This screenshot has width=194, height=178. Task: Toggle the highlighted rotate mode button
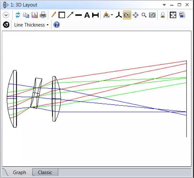(x=127, y=15)
